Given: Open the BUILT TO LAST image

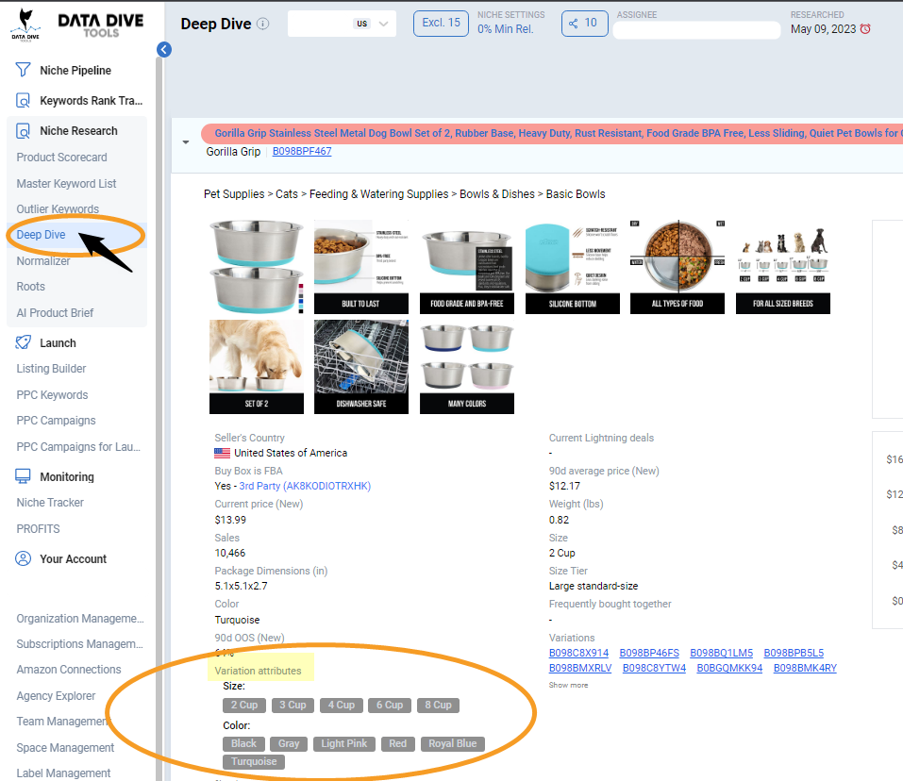Looking at the screenshot, I should pos(361,267).
